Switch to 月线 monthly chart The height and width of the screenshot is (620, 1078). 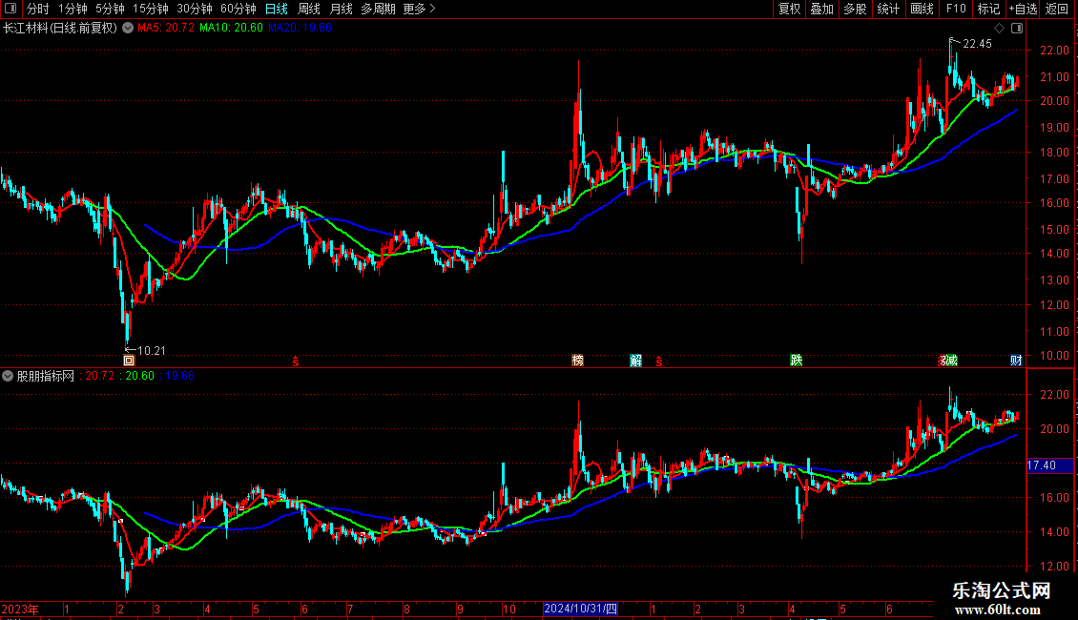(x=341, y=9)
